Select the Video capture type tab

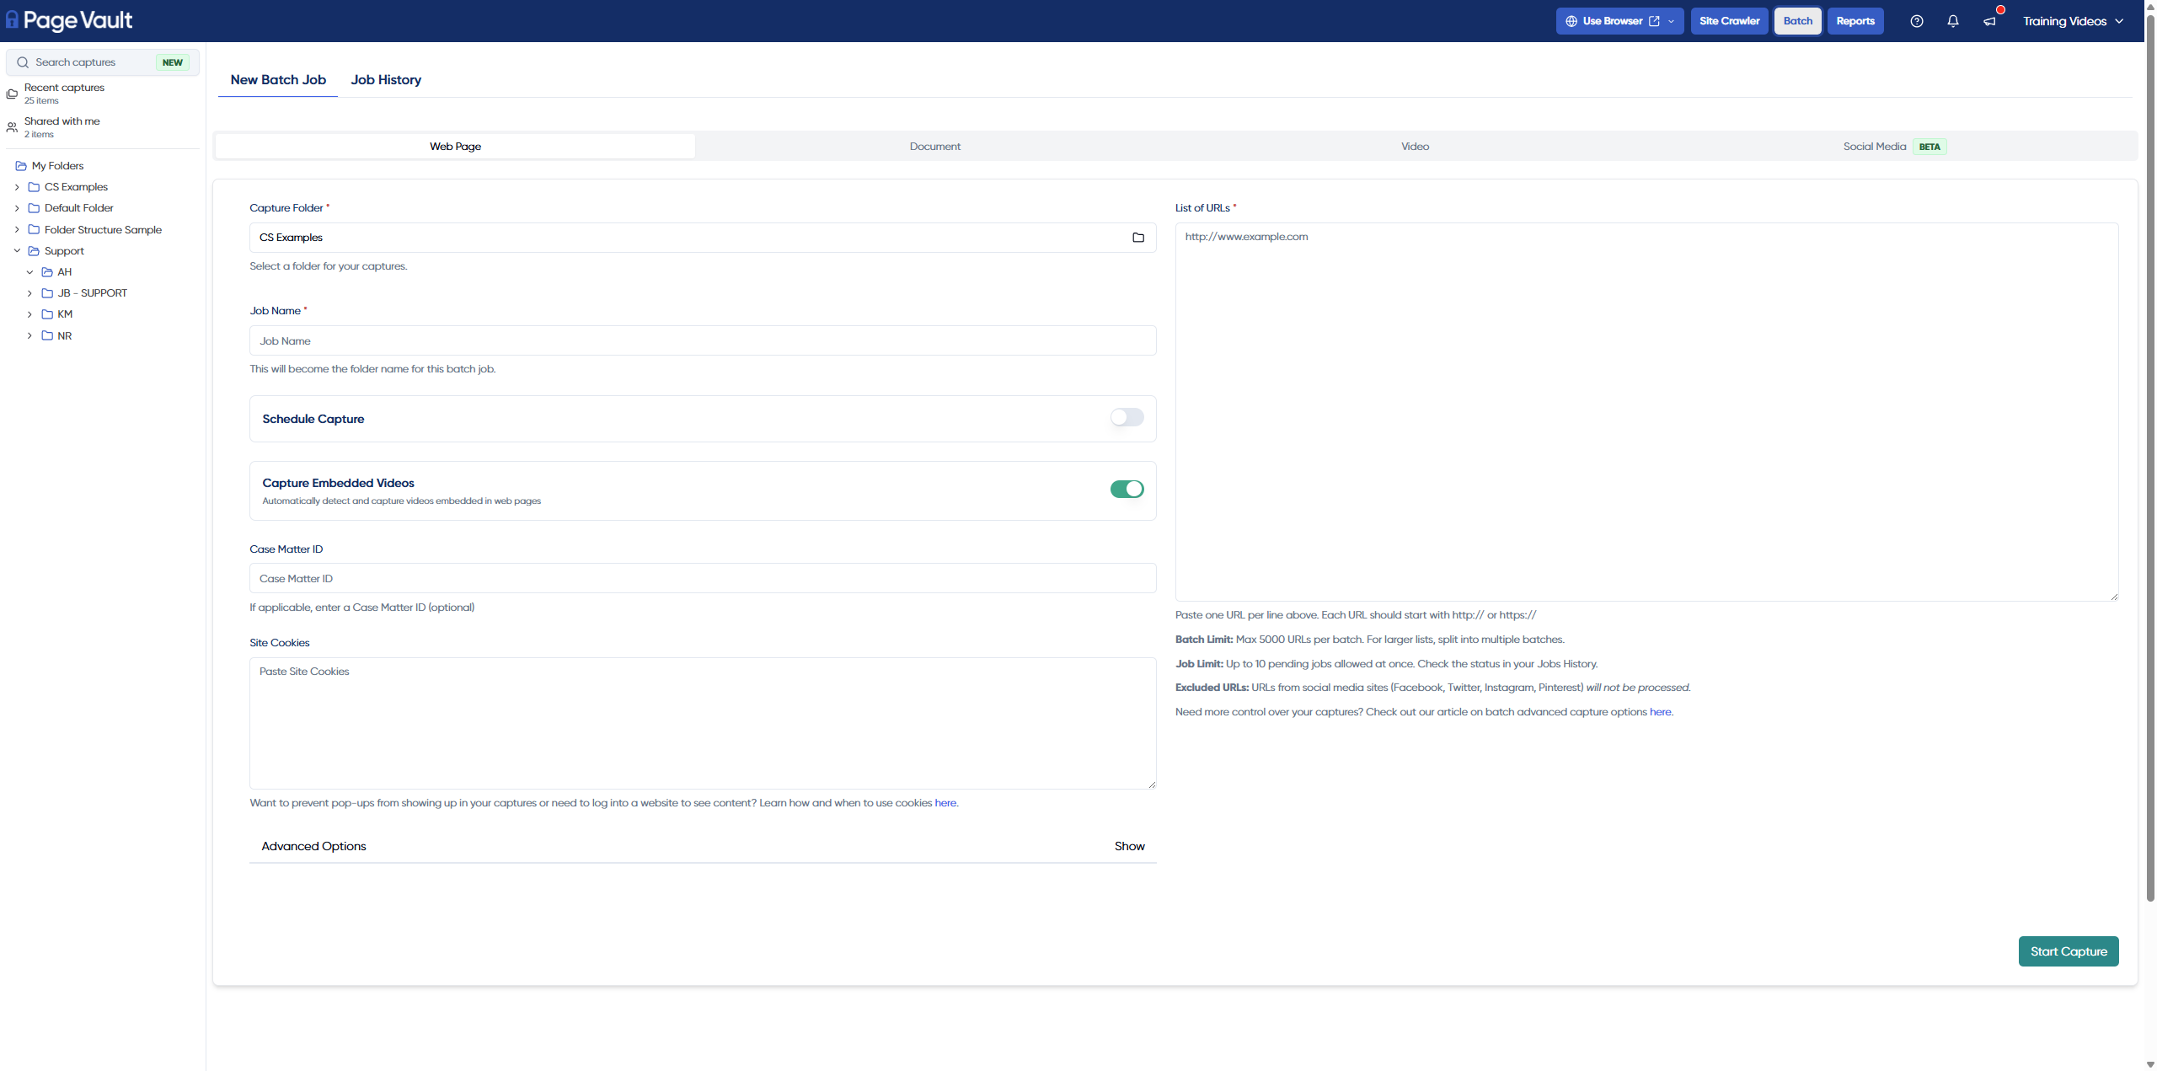[1415, 147]
